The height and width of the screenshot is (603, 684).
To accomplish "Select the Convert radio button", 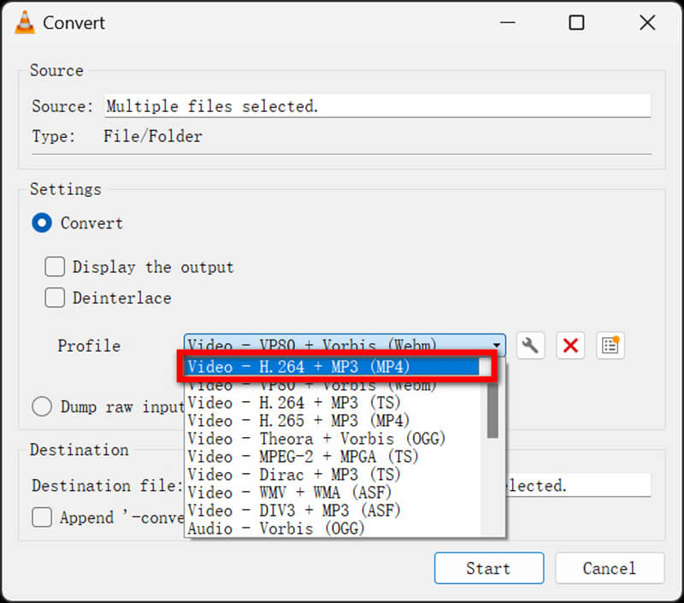I will tap(42, 223).
